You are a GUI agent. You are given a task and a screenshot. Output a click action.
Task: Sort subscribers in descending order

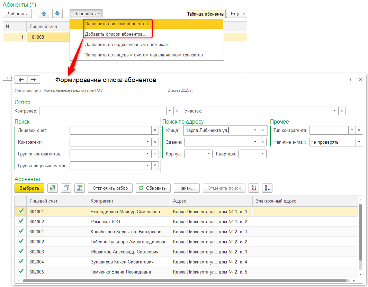click(x=267, y=188)
